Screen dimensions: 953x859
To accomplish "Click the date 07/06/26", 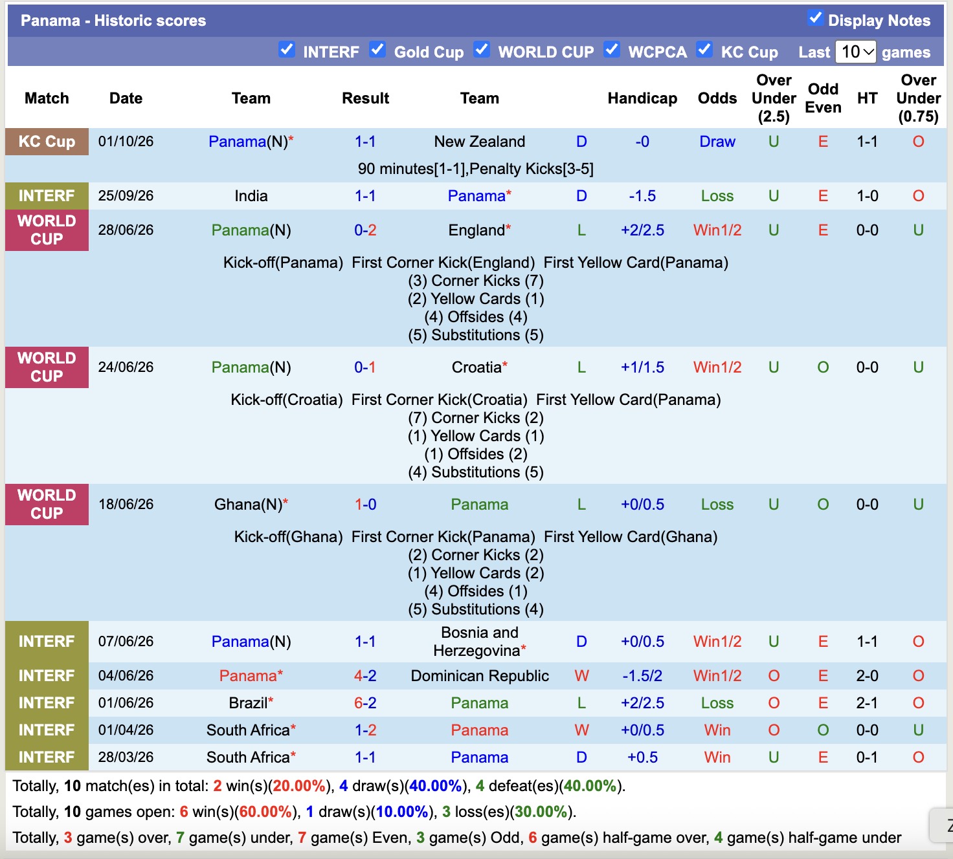I will pyautogui.click(x=126, y=642).
